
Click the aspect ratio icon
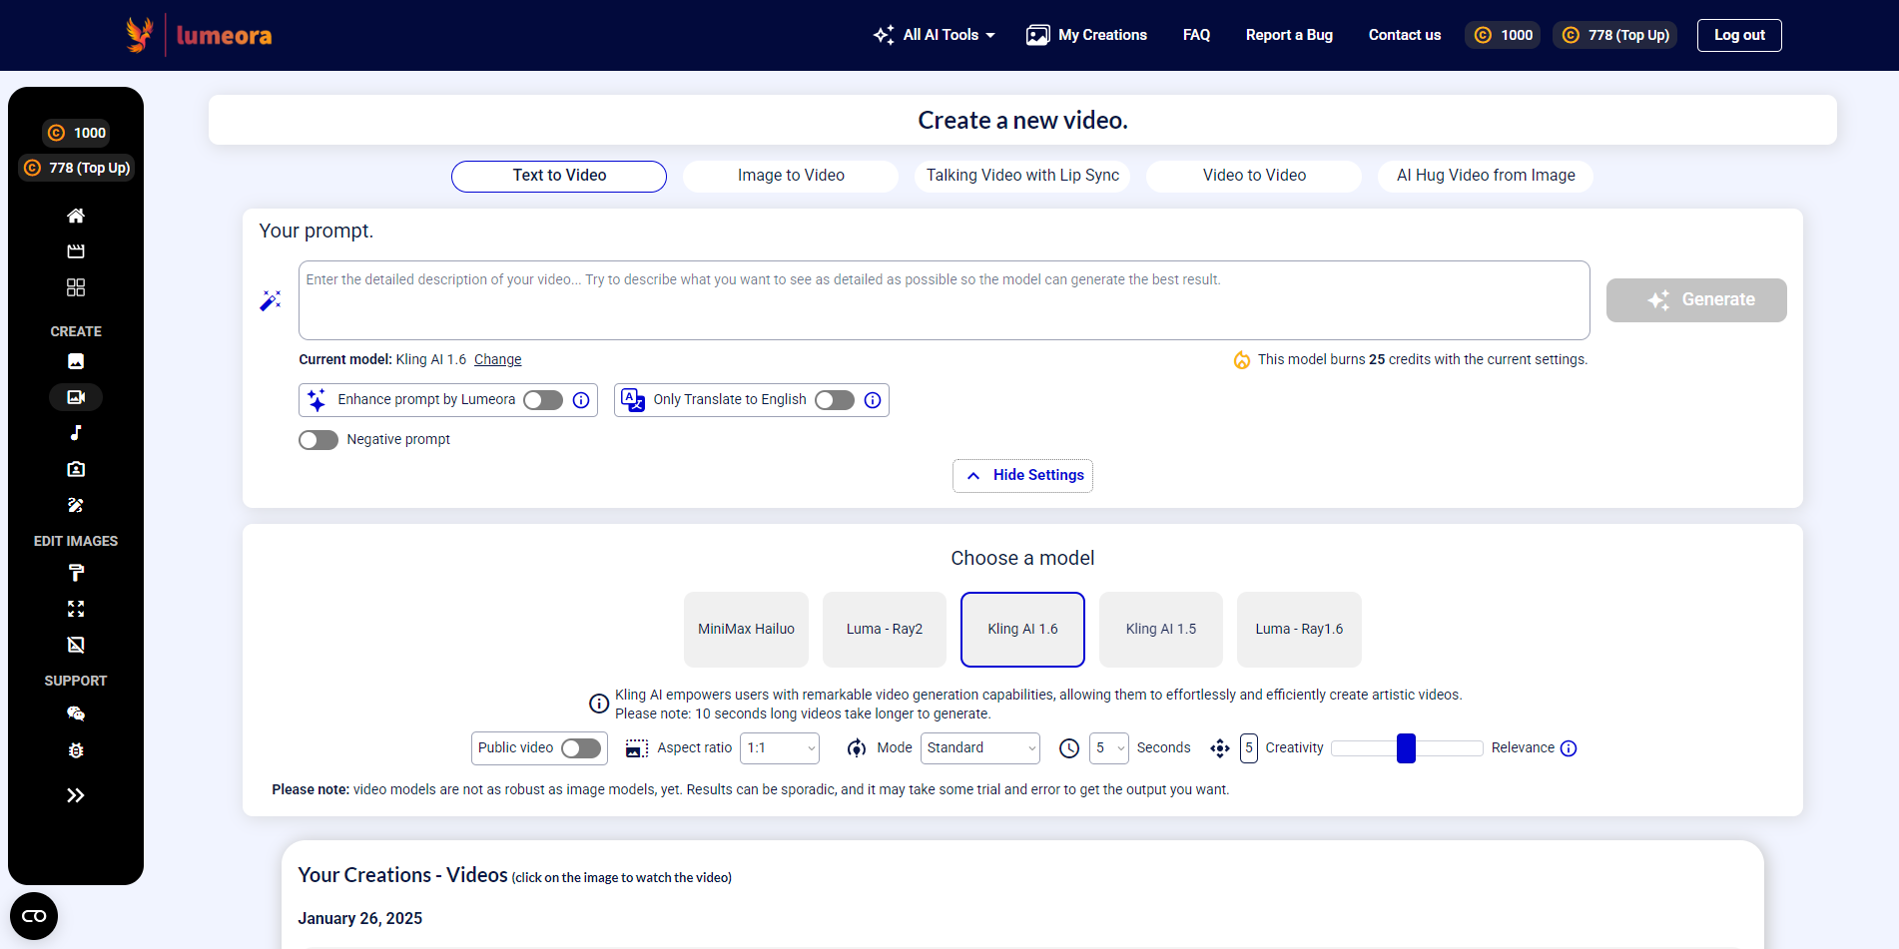(x=637, y=748)
